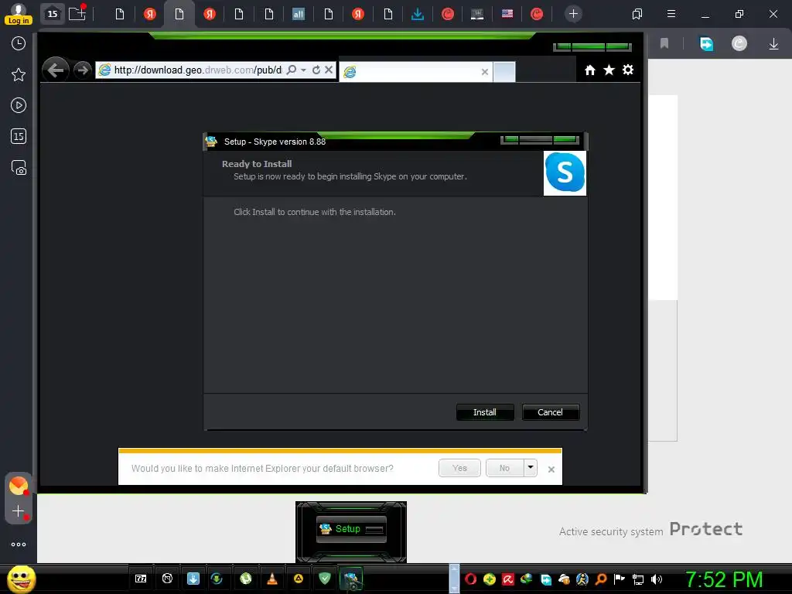The image size is (792, 594).
Task: Expand the address bar autocomplete dropdown
Action: (303, 70)
